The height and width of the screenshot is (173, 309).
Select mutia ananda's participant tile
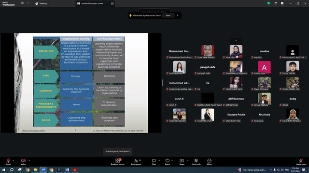click(179, 67)
